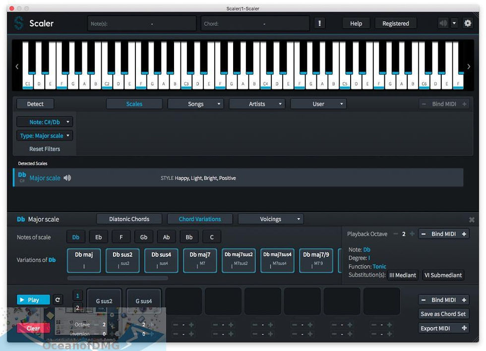The image size is (486, 351).
Task: Click minus on the chord-builder Bind MIDI
Action: click(x=424, y=300)
